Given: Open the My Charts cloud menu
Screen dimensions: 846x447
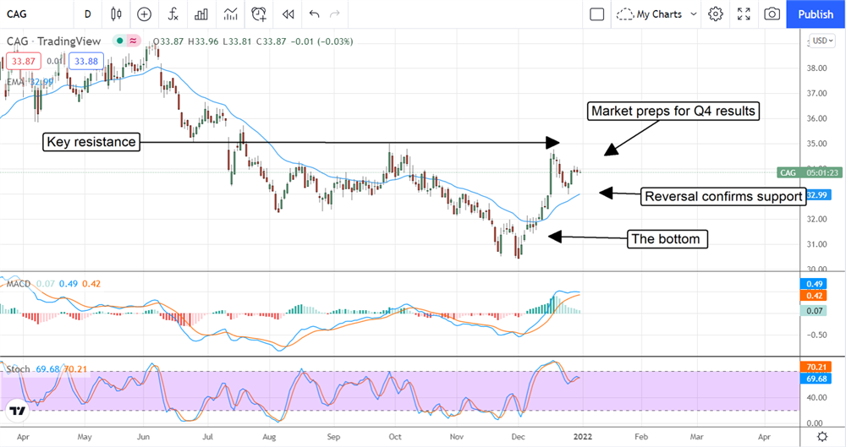Looking at the screenshot, I should tap(649, 14).
